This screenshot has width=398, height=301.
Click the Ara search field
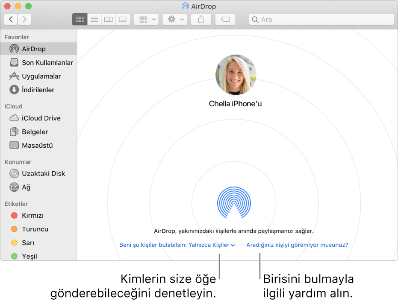(x=321, y=20)
